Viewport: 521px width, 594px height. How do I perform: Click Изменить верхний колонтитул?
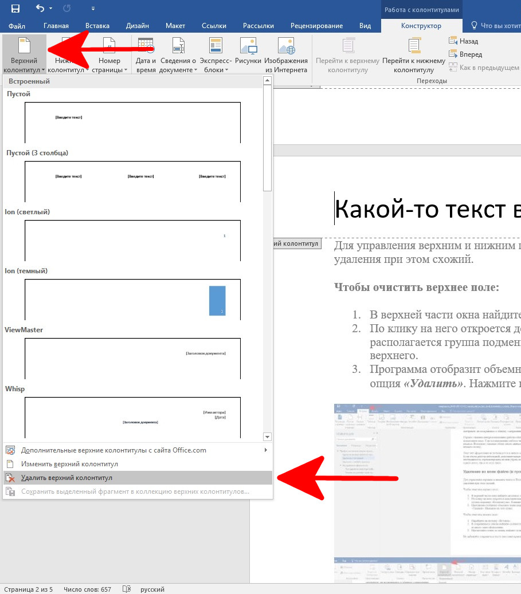(x=138, y=464)
